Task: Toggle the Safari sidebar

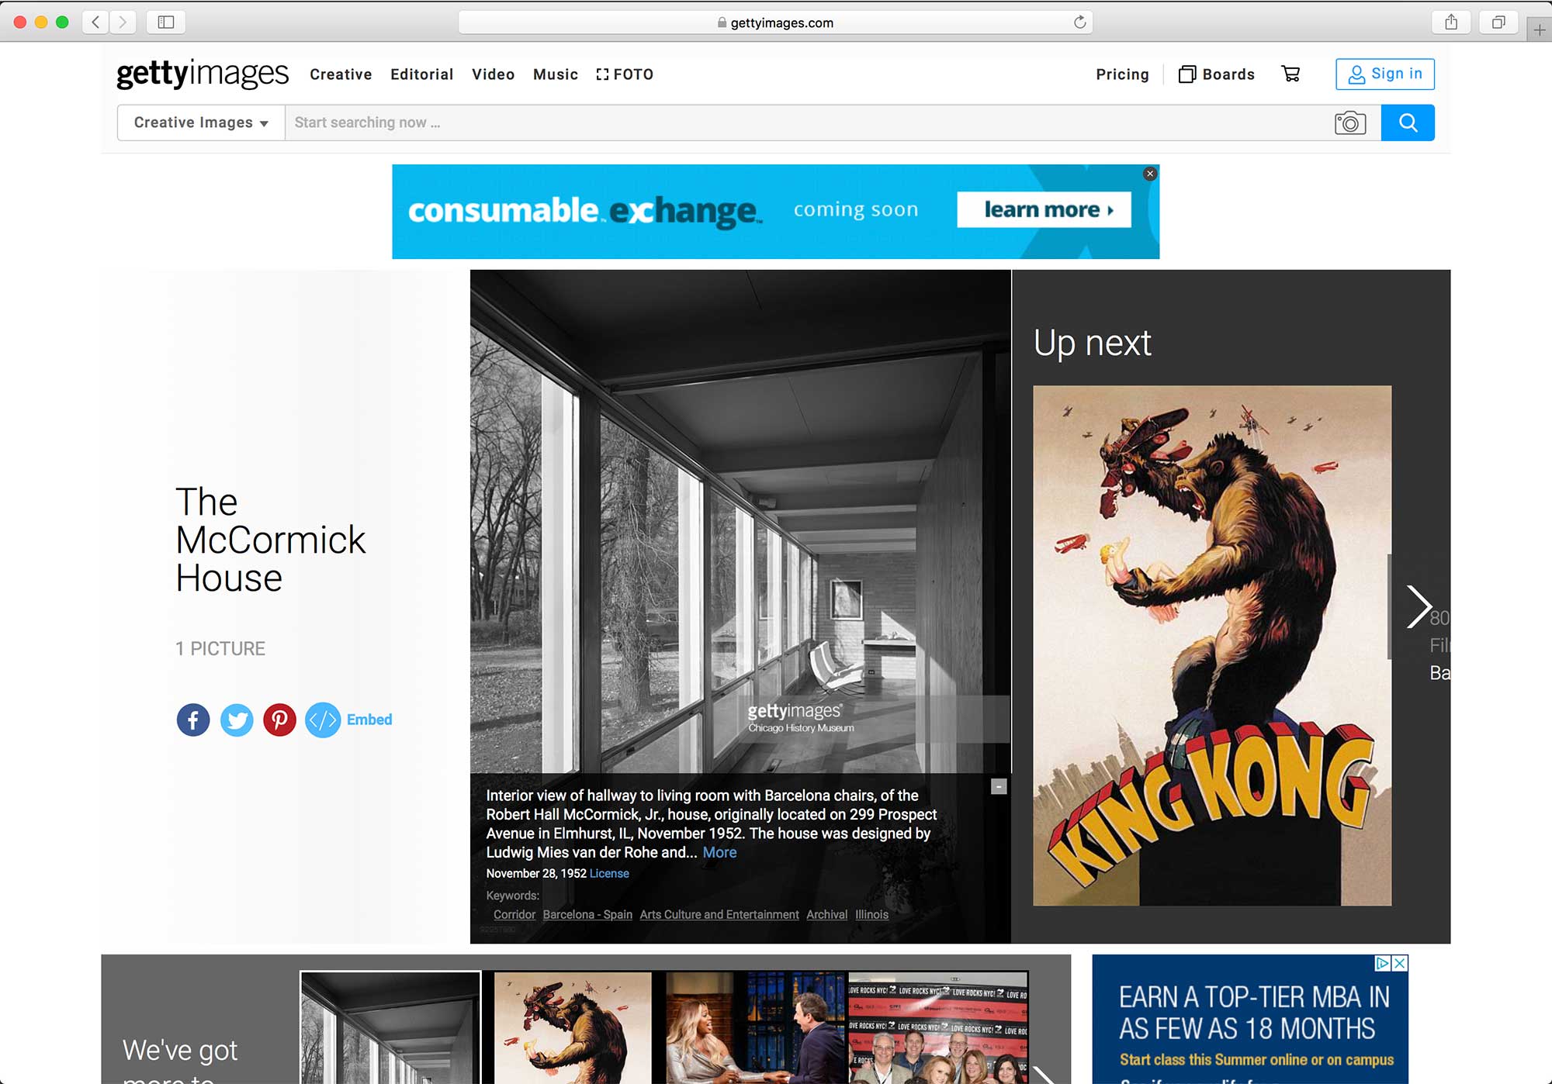Action: [x=165, y=22]
